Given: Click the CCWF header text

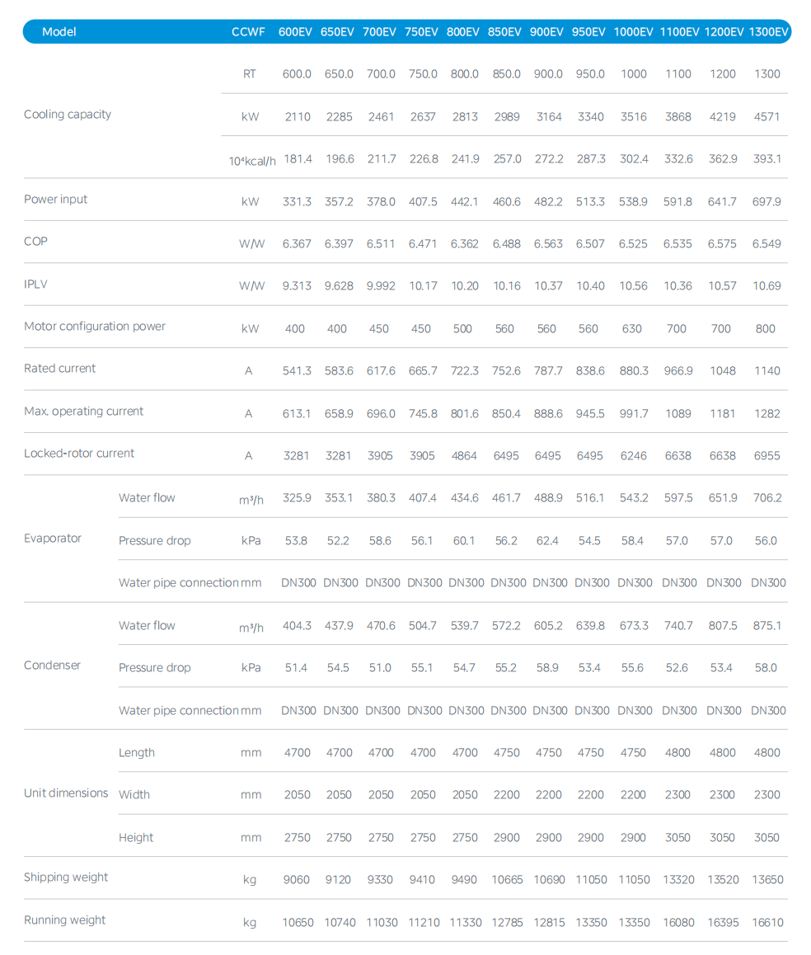Looking at the screenshot, I should (248, 31).
